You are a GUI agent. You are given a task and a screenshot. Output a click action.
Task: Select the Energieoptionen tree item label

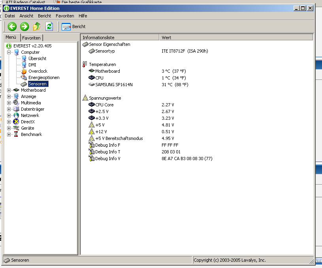(44, 77)
